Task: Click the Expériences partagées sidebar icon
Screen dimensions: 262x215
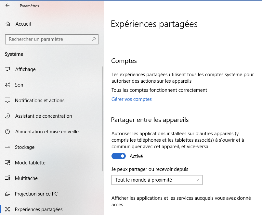Action: (x=7, y=209)
